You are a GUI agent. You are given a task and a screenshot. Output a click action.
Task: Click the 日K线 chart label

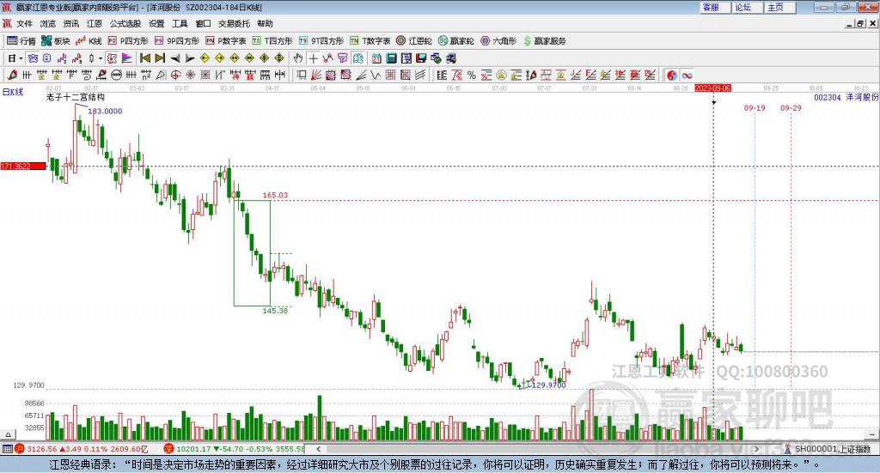(x=12, y=92)
